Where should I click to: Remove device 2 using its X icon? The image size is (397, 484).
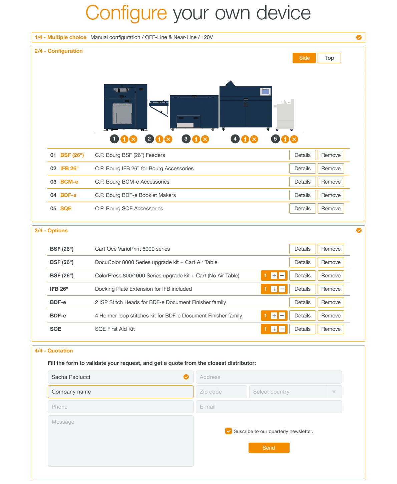pyautogui.click(x=168, y=139)
